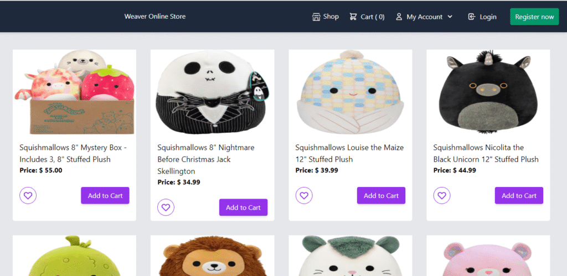Go to the Shop page
The image size is (567, 276).
point(326,17)
